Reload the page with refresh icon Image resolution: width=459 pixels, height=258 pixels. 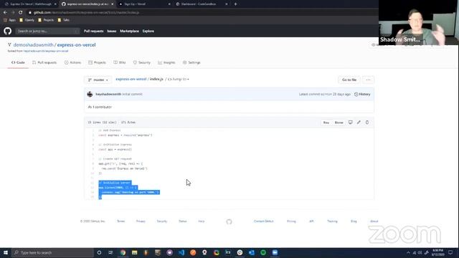click(x=21, y=13)
